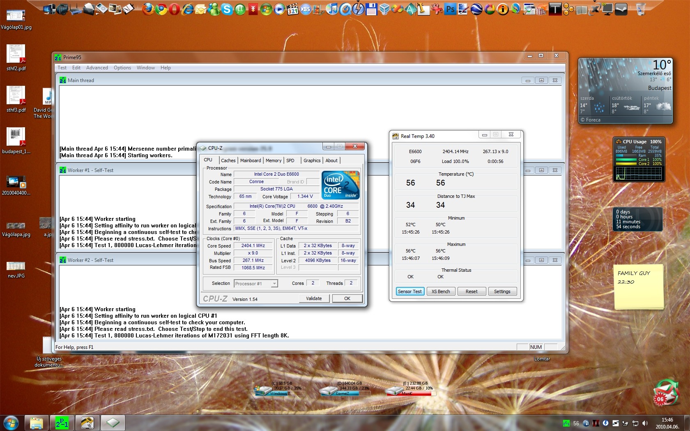Open Firefox from the top dock
Screen dimensions: 690x431
point(148,9)
